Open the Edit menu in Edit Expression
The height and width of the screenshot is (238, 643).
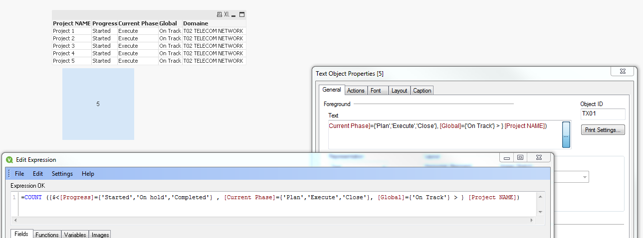pos(38,174)
